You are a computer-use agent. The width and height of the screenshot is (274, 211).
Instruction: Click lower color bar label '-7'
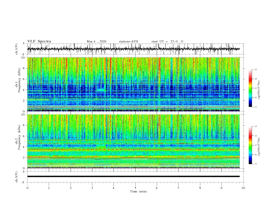[x=255, y=164]
